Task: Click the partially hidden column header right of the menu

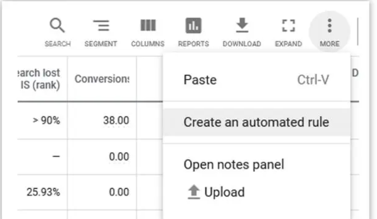Action: click(354, 73)
